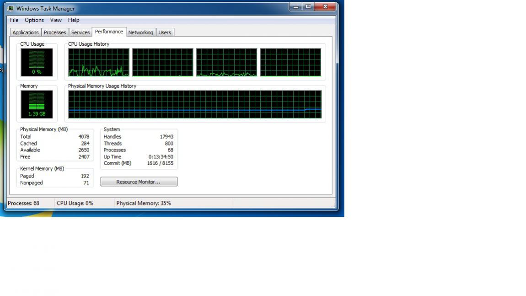Click the Task Manager title bar icon
The image size is (526, 296).
11,8
